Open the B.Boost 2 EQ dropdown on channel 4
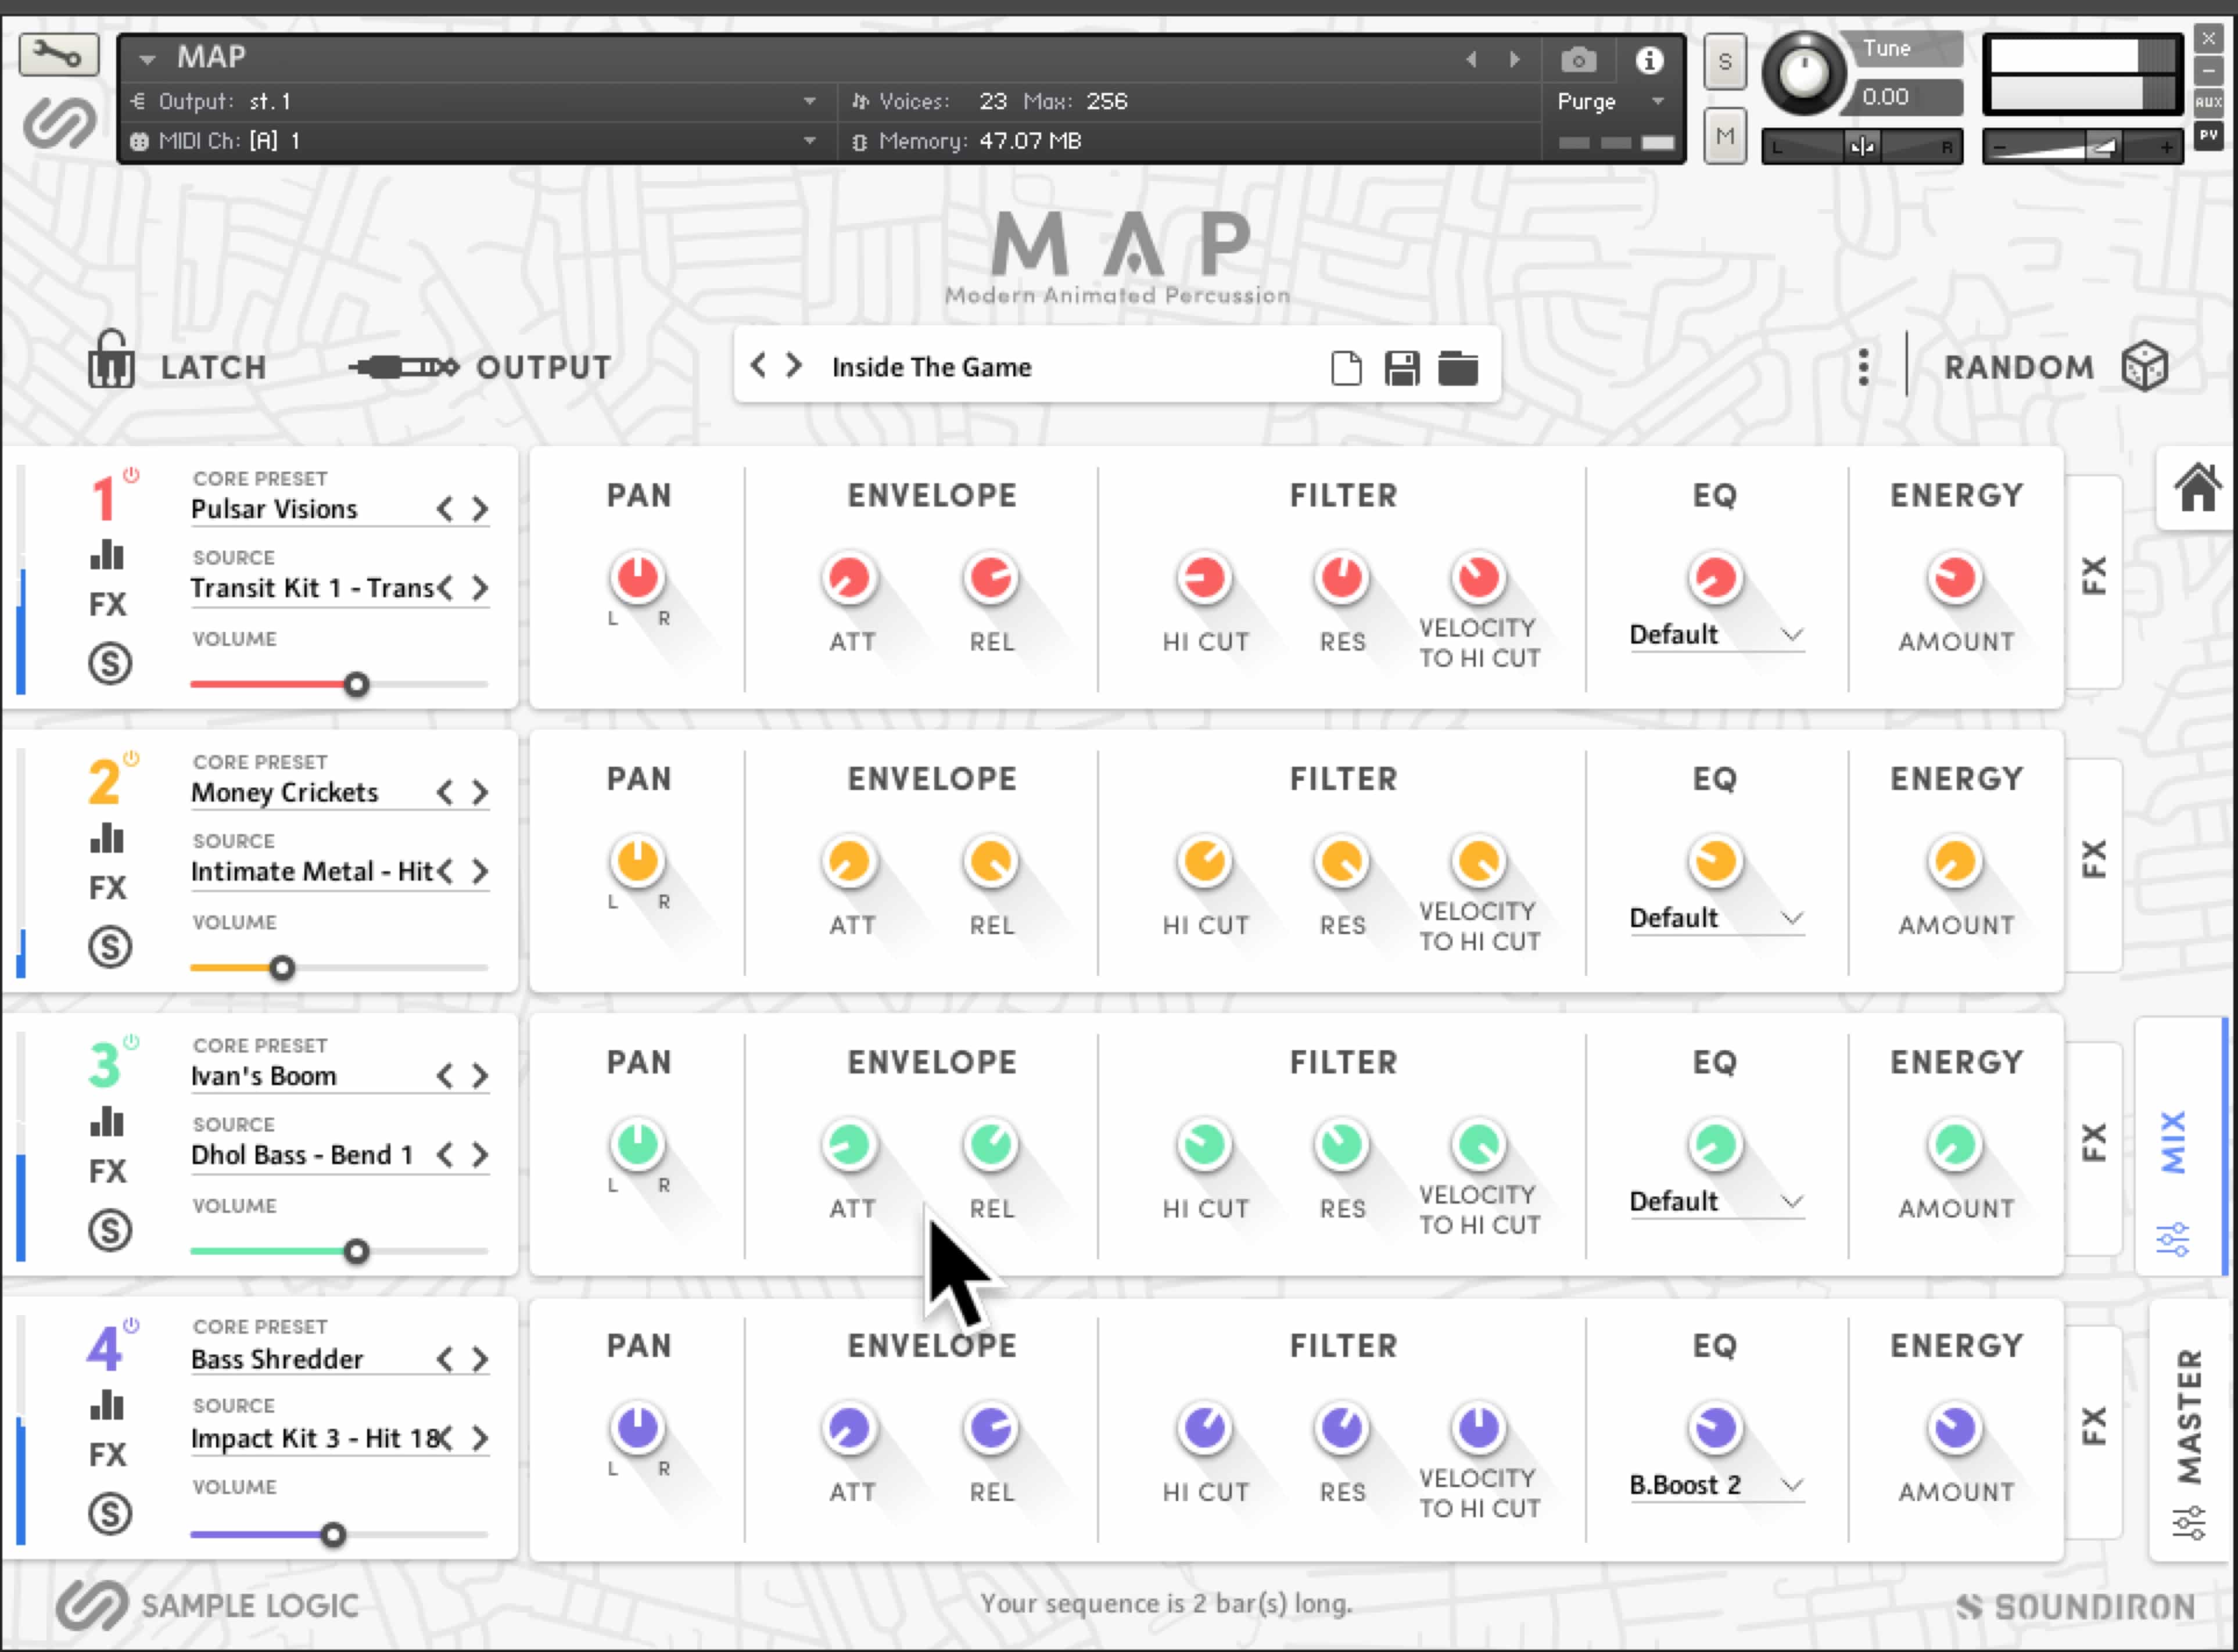Screen dimensions: 2238x1652 [x=1715, y=1484]
